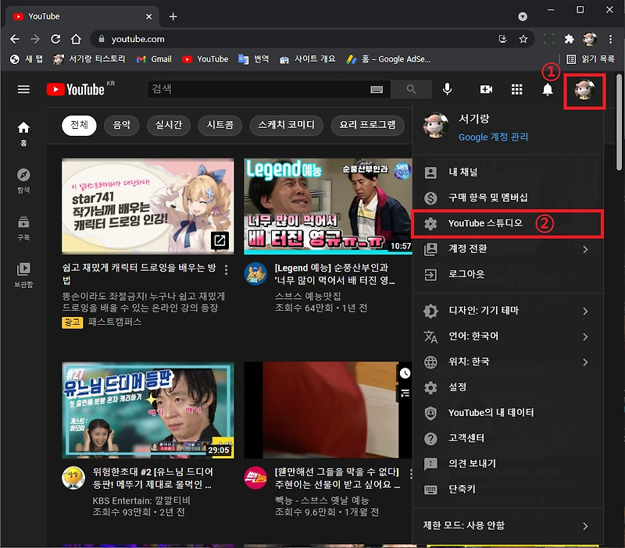Screen dimensions: 625x548
Task: Expand 계정 전환 submenu
Action: 508,249
